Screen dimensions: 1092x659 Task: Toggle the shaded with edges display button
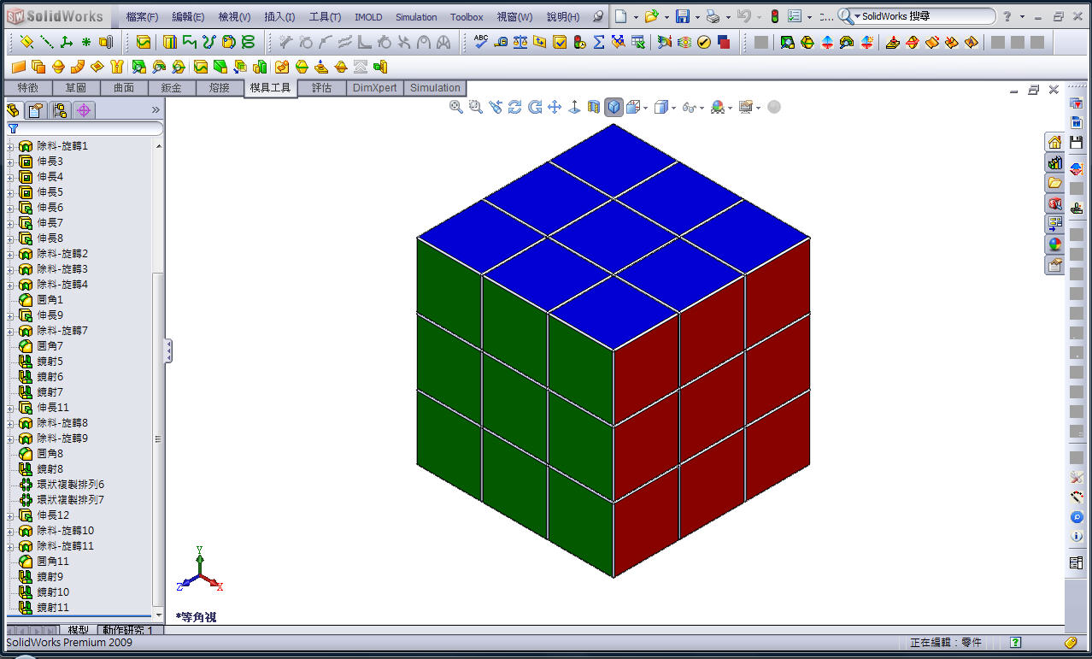[614, 107]
